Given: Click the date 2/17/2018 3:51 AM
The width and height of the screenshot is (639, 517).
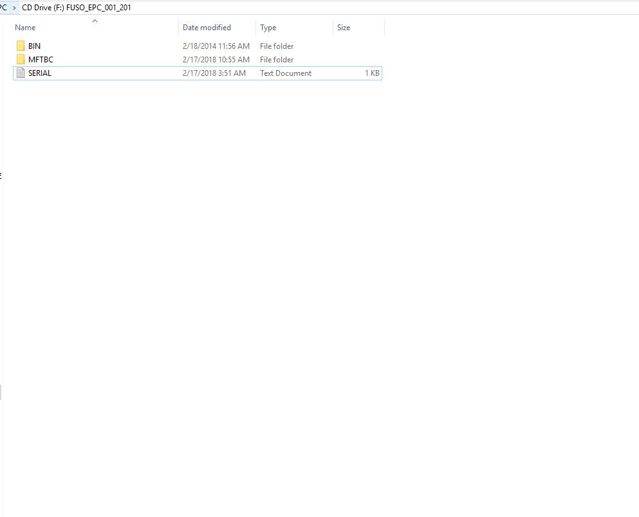Looking at the screenshot, I should click(214, 73).
